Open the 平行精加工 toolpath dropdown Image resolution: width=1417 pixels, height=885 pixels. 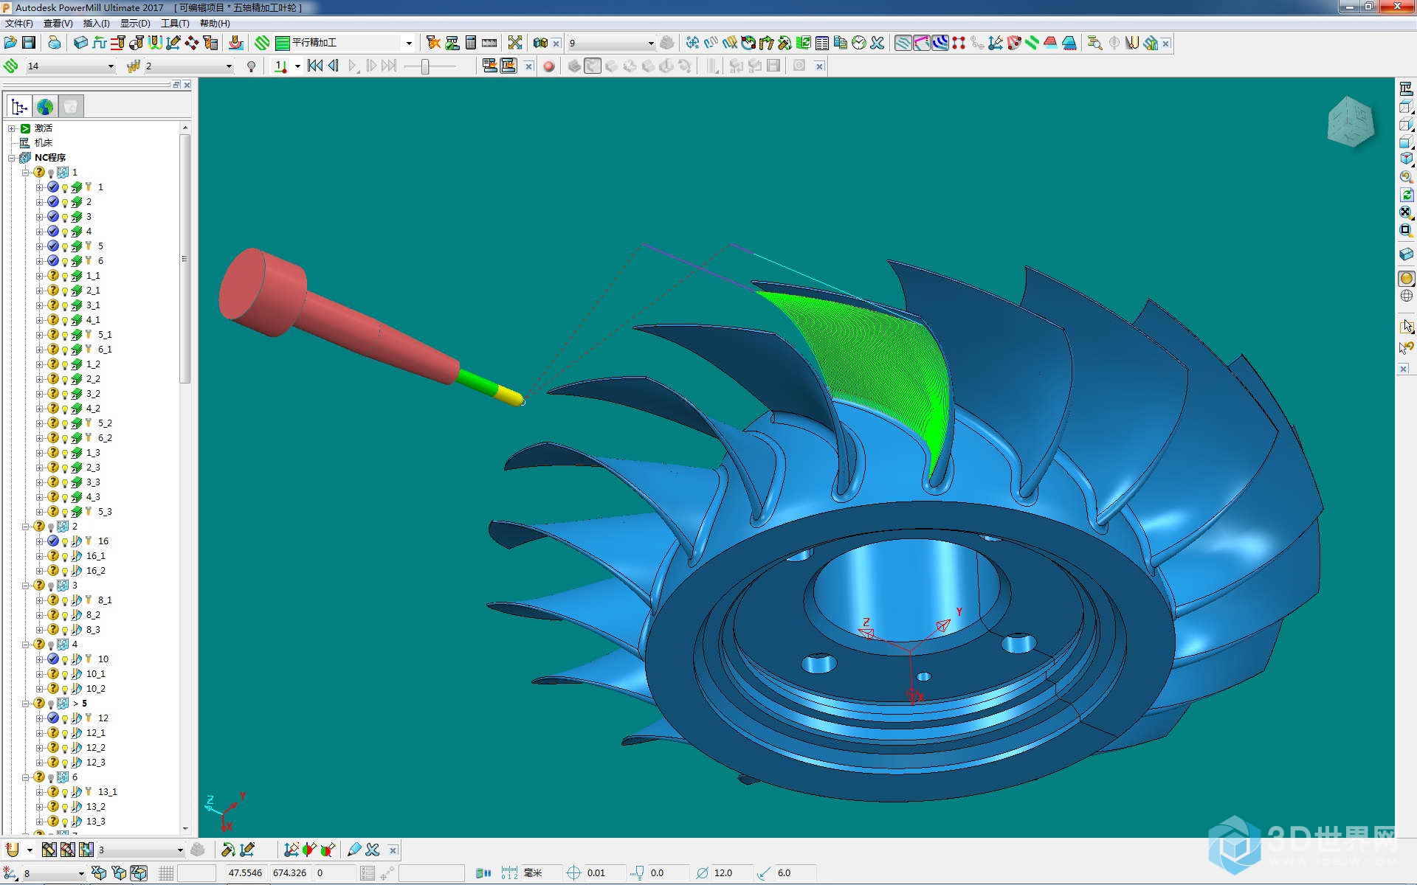[409, 43]
